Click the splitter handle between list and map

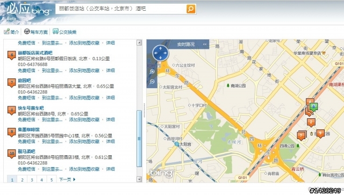(144, 110)
